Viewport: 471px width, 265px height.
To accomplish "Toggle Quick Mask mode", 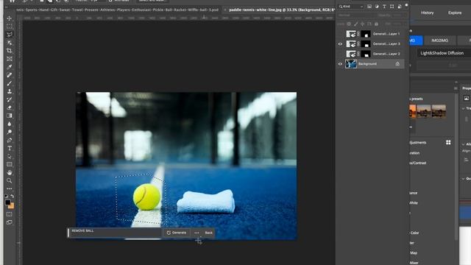I will tap(10, 214).
